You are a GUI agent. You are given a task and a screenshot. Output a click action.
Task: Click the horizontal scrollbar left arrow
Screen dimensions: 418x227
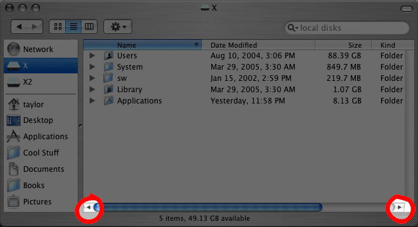tap(88, 208)
